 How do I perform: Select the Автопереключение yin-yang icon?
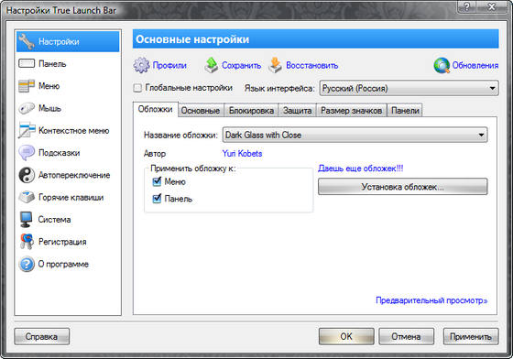point(27,175)
